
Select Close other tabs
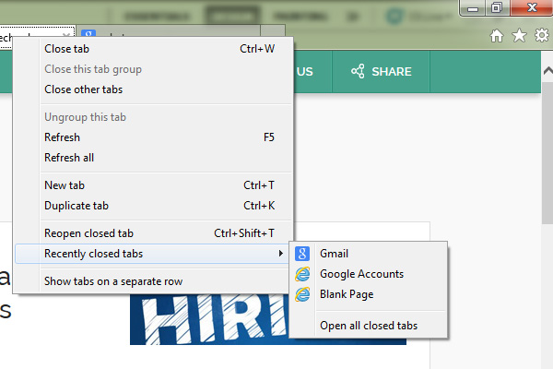(x=153, y=89)
